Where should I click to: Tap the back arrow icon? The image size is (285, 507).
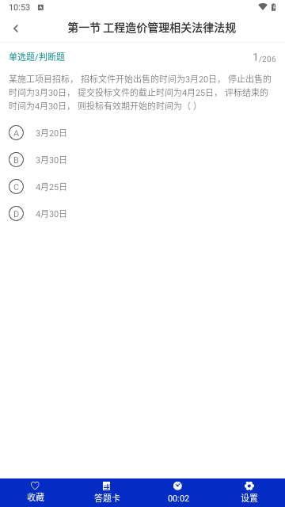pyautogui.click(x=16, y=29)
